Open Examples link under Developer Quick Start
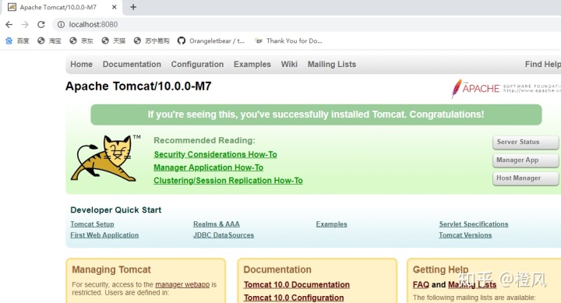The width and height of the screenshot is (561, 303). click(x=332, y=224)
